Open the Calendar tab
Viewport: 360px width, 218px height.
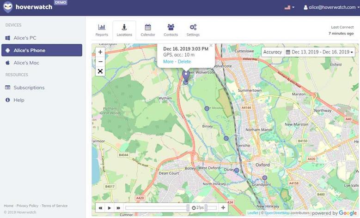point(148,30)
